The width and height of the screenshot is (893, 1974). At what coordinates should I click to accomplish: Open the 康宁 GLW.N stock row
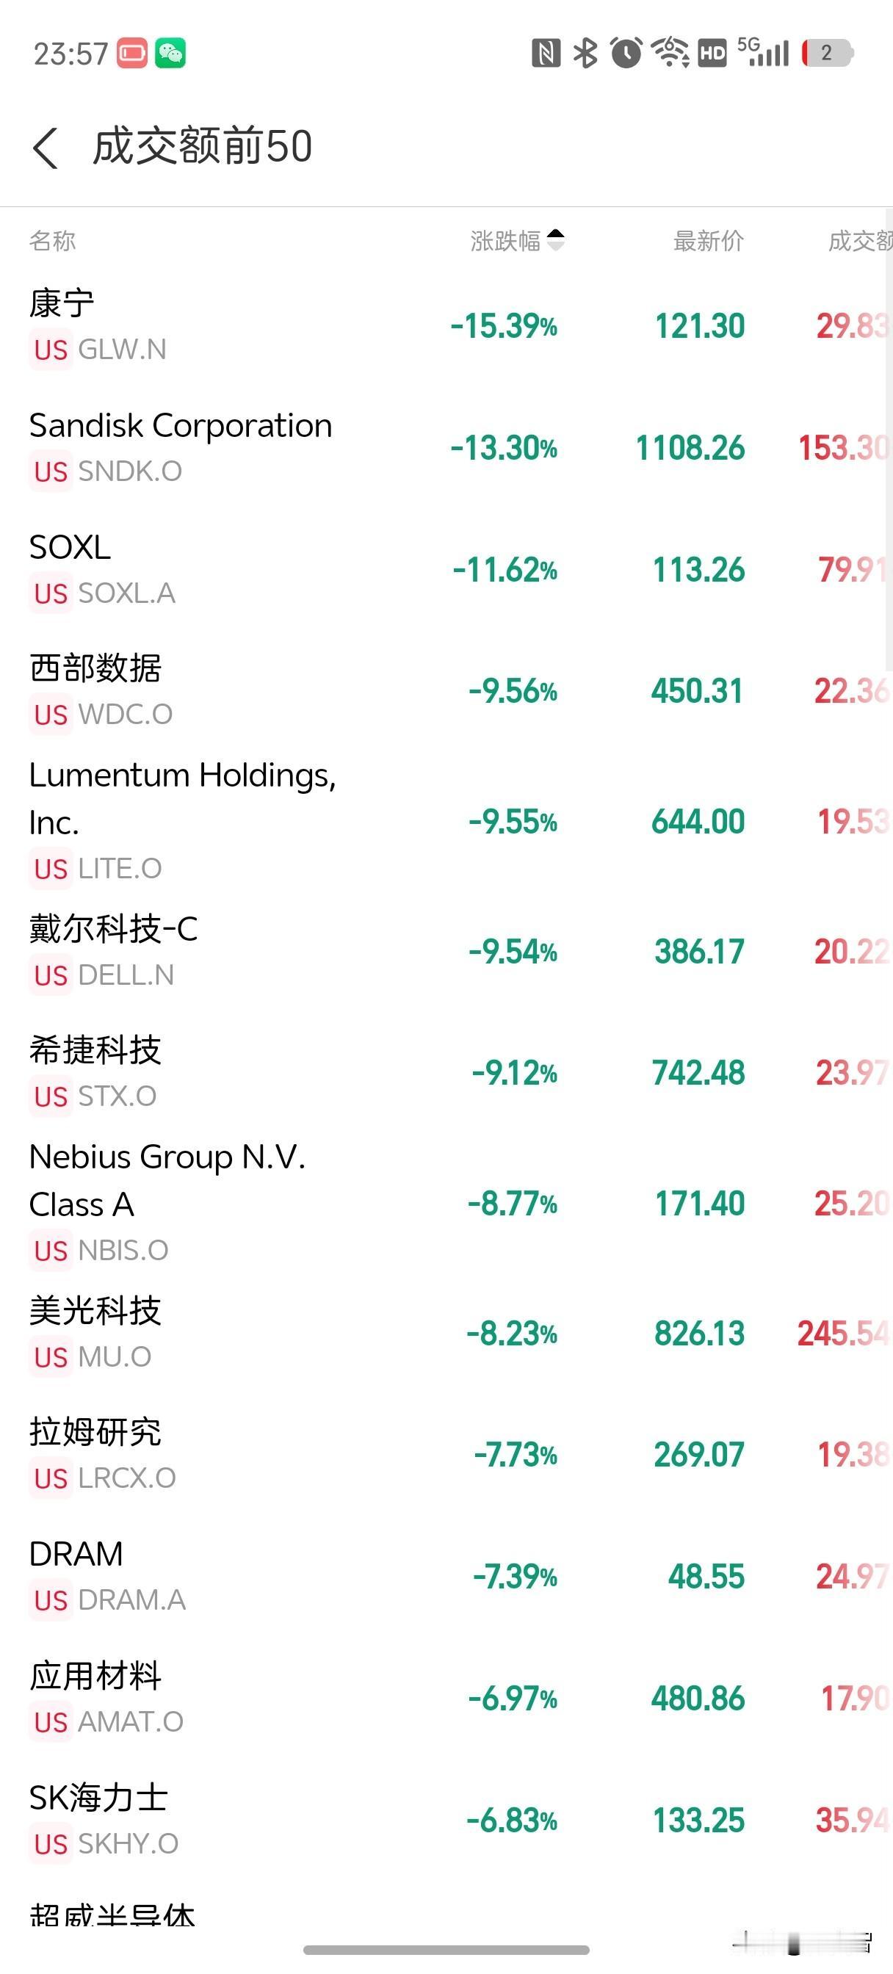pos(446,327)
